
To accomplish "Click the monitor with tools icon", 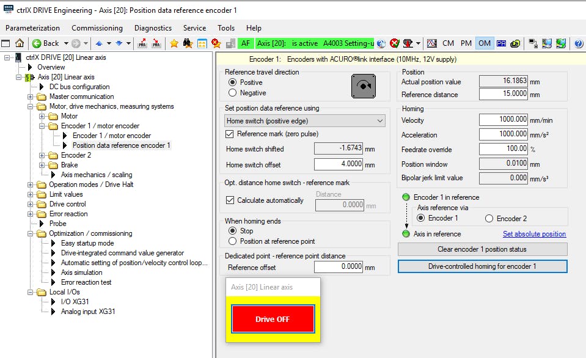I will pos(547,43).
